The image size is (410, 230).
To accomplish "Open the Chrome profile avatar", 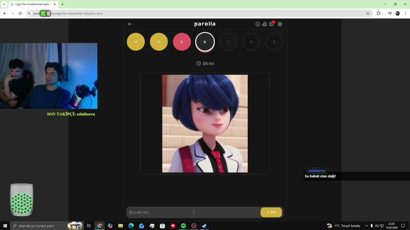I will point(398,13).
